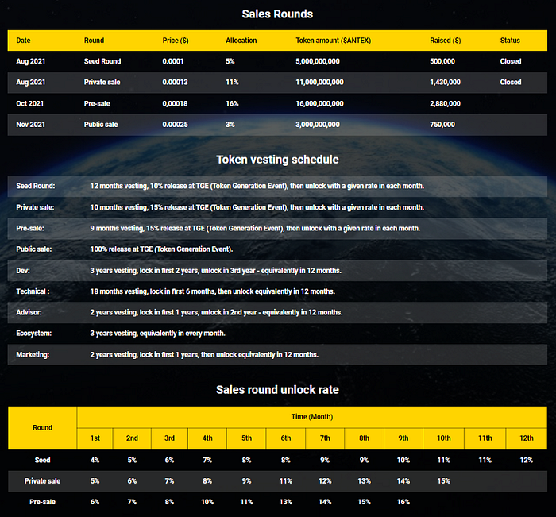Click the Marketing: vesting label

pyautogui.click(x=33, y=355)
